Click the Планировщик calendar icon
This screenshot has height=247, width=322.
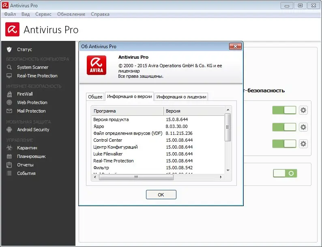pos(9,156)
